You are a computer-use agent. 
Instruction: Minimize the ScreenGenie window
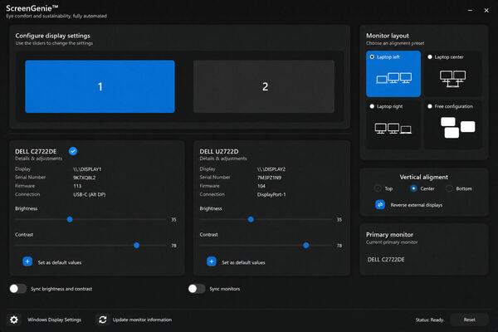(470, 11)
